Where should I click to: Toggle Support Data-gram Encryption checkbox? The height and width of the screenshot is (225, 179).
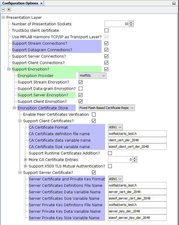pos(80,88)
